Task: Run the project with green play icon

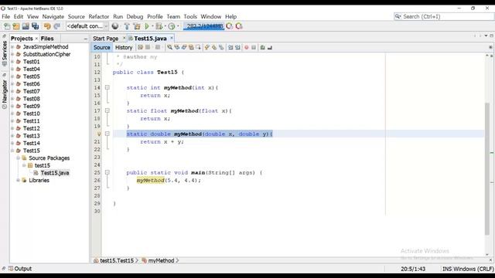Action: pos(147,26)
